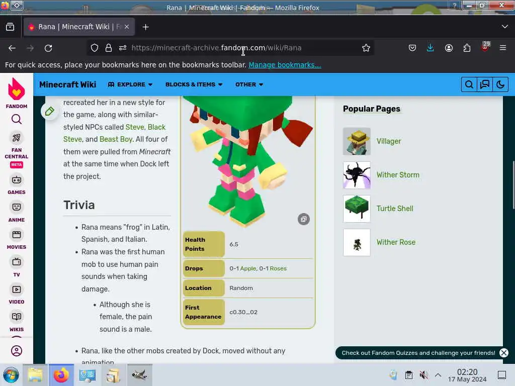Viewport: 515px width, 386px height.
Task: Open the Wither Rose link
Action: click(x=396, y=242)
